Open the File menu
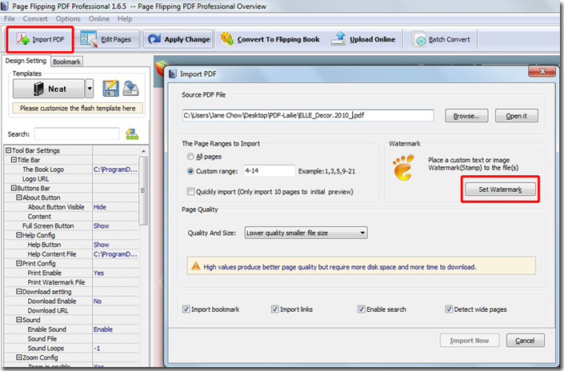Screen dimensions: 564x371 click(x=10, y=18)
